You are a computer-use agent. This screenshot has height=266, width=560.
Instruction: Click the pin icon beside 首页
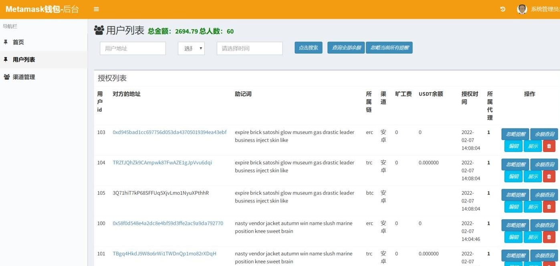(x=6, y=42)
